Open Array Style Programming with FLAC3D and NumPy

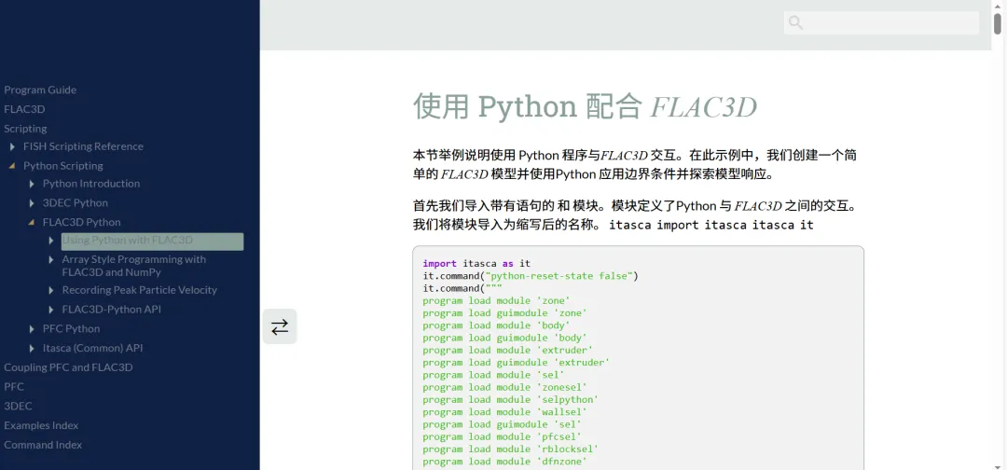tap(133, 266)
